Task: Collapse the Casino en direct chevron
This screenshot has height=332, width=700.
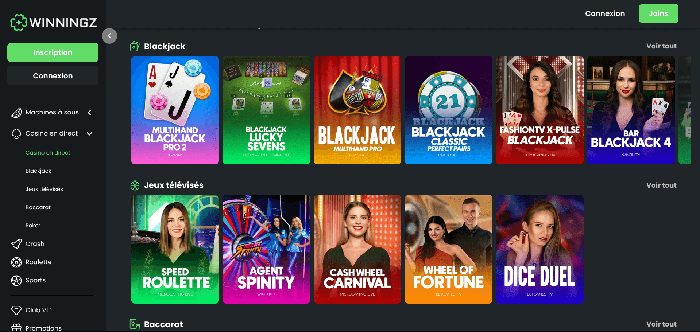Action: [89, 134]
